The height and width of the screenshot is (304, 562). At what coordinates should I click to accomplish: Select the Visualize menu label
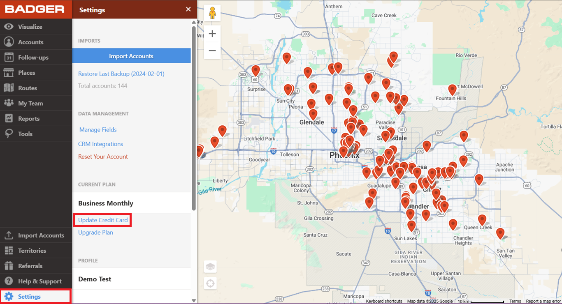[30, 27]
